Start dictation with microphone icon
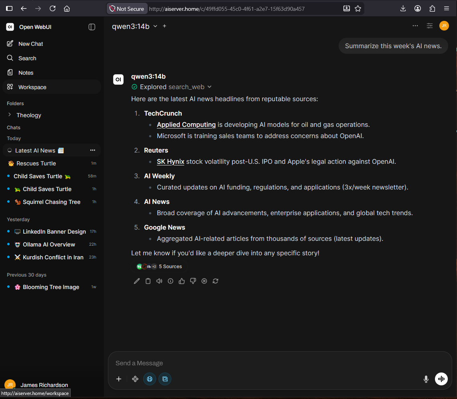The image size is (457, 399). click(x=426, y=379)
